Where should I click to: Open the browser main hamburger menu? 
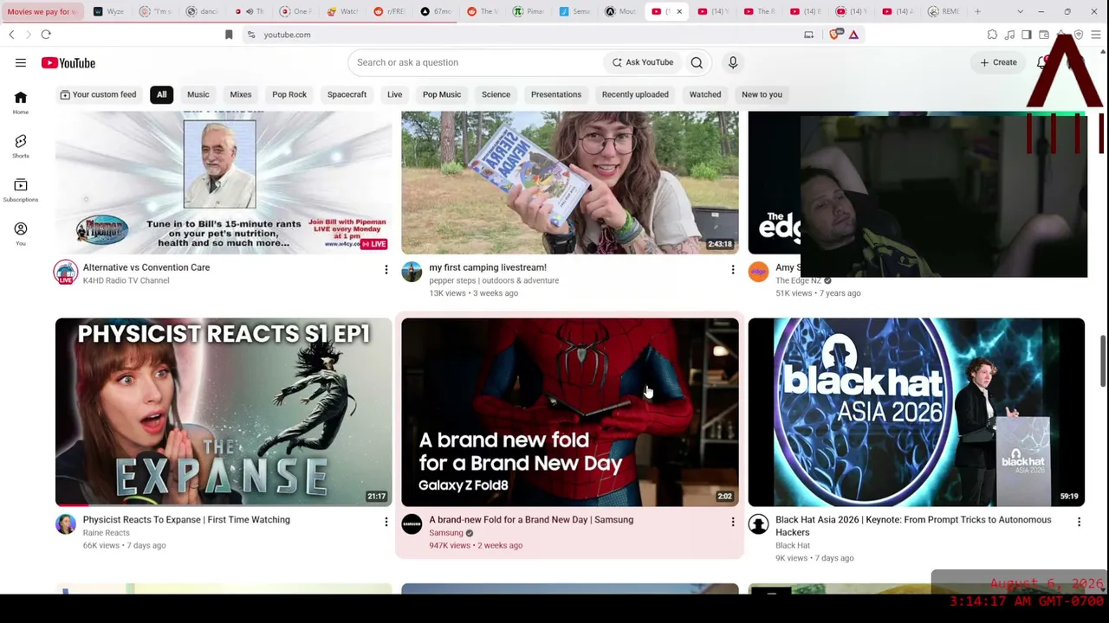pyautogui.click(x=1096, y=35)
